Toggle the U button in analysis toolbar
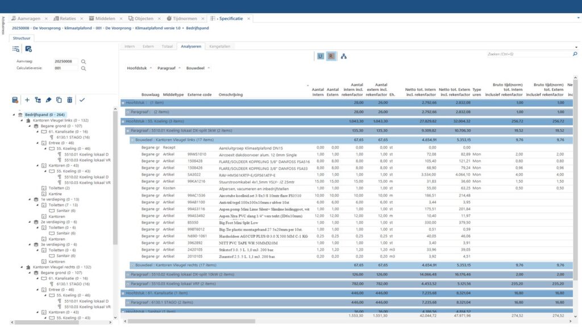The image size is (582, 327). click(x=321, y=56)
